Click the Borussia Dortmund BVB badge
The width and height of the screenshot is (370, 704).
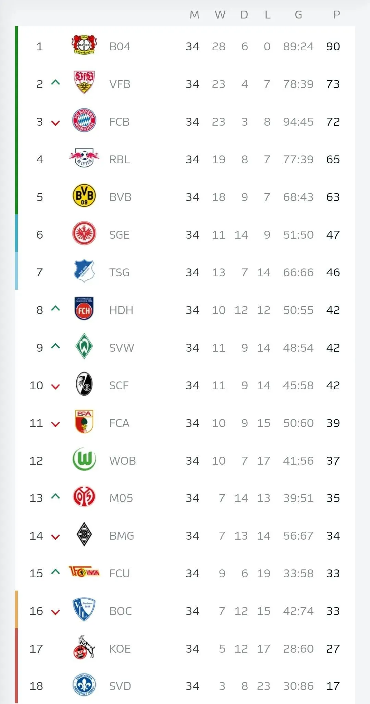tap(84, 196)
